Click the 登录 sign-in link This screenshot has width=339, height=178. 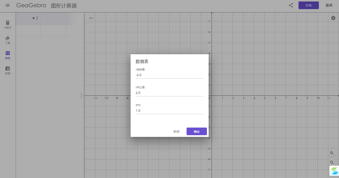(x=329, y=5)
